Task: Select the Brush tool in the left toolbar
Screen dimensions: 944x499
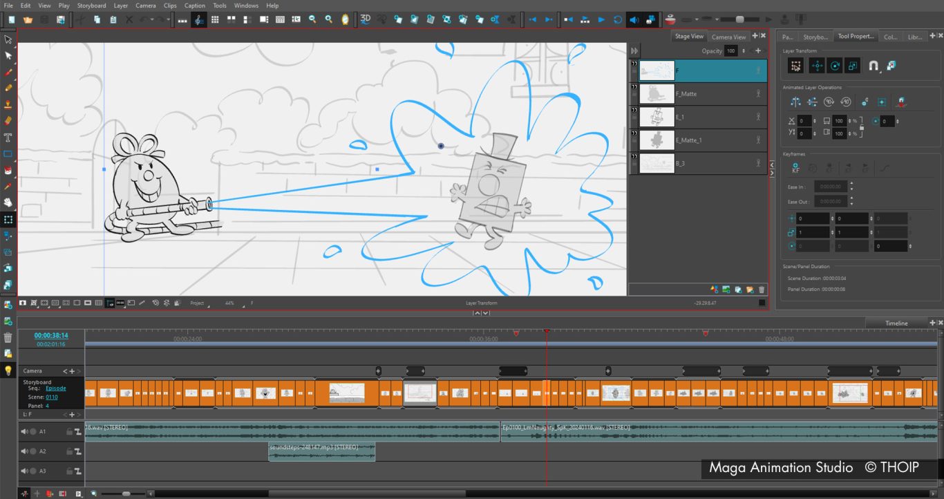Action: [x=8, y=71]
